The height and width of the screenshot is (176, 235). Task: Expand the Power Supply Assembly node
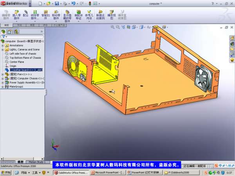pos(3,83)
